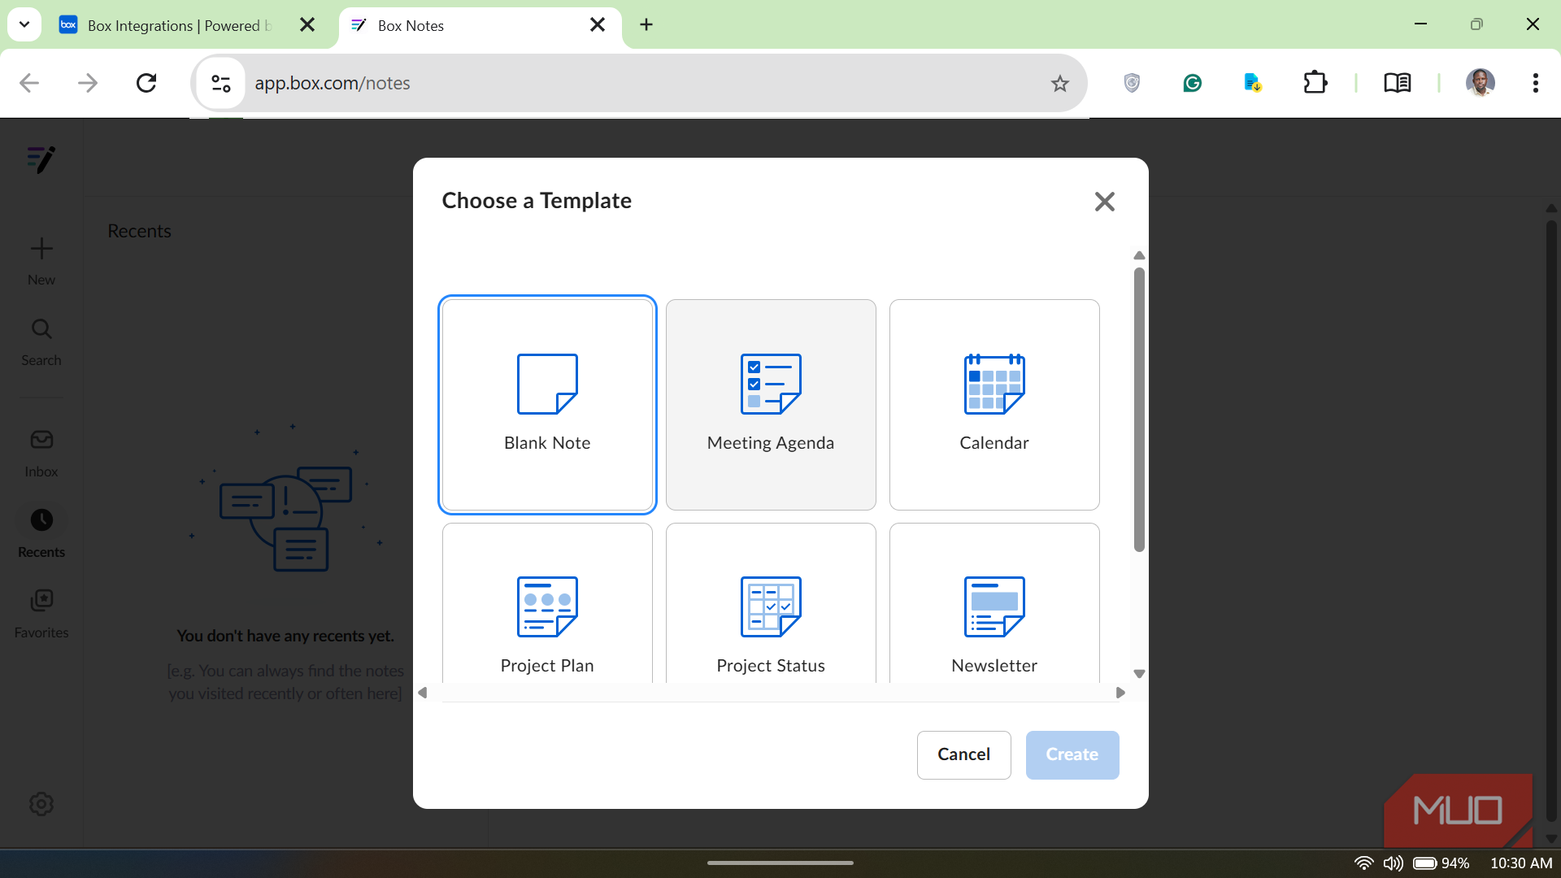Bookmark this page with star icon
The image size is (1561, 878).
tap(1059, 83)
